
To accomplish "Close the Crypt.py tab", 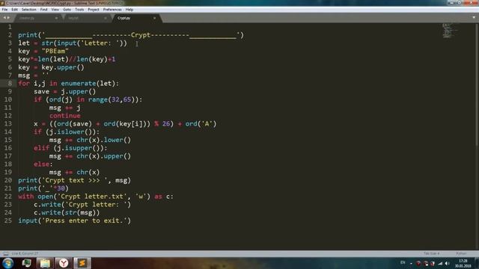I will (x=155, y=18).
